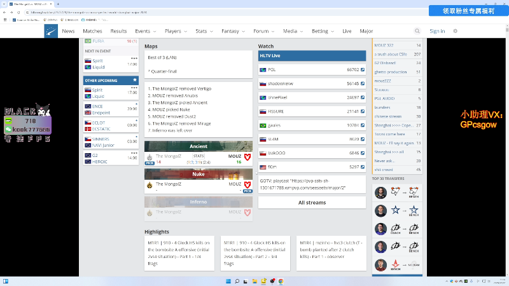Open the Matches menu item
This screenshot has width=509, height=286.
point(92,31)
